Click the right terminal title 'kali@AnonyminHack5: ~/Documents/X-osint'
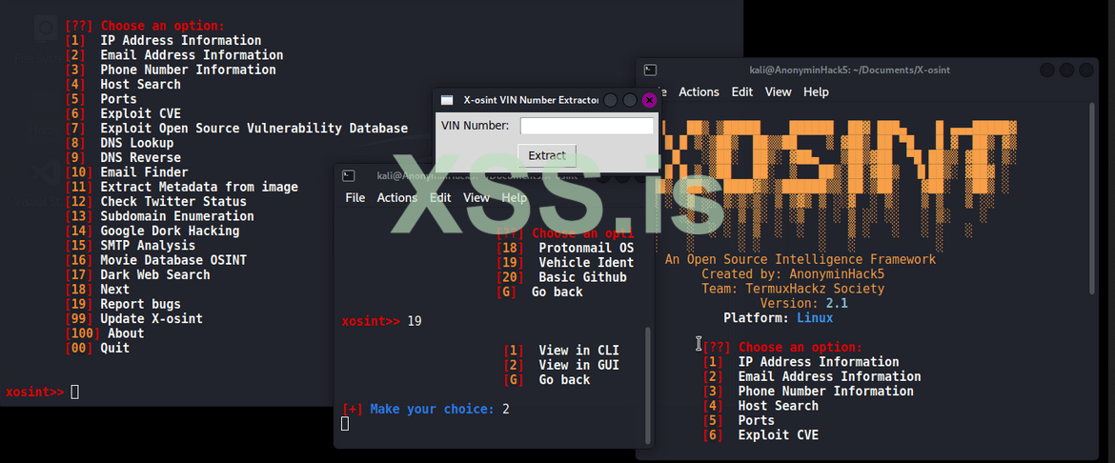1115x463 pixels. click(850, 70)
